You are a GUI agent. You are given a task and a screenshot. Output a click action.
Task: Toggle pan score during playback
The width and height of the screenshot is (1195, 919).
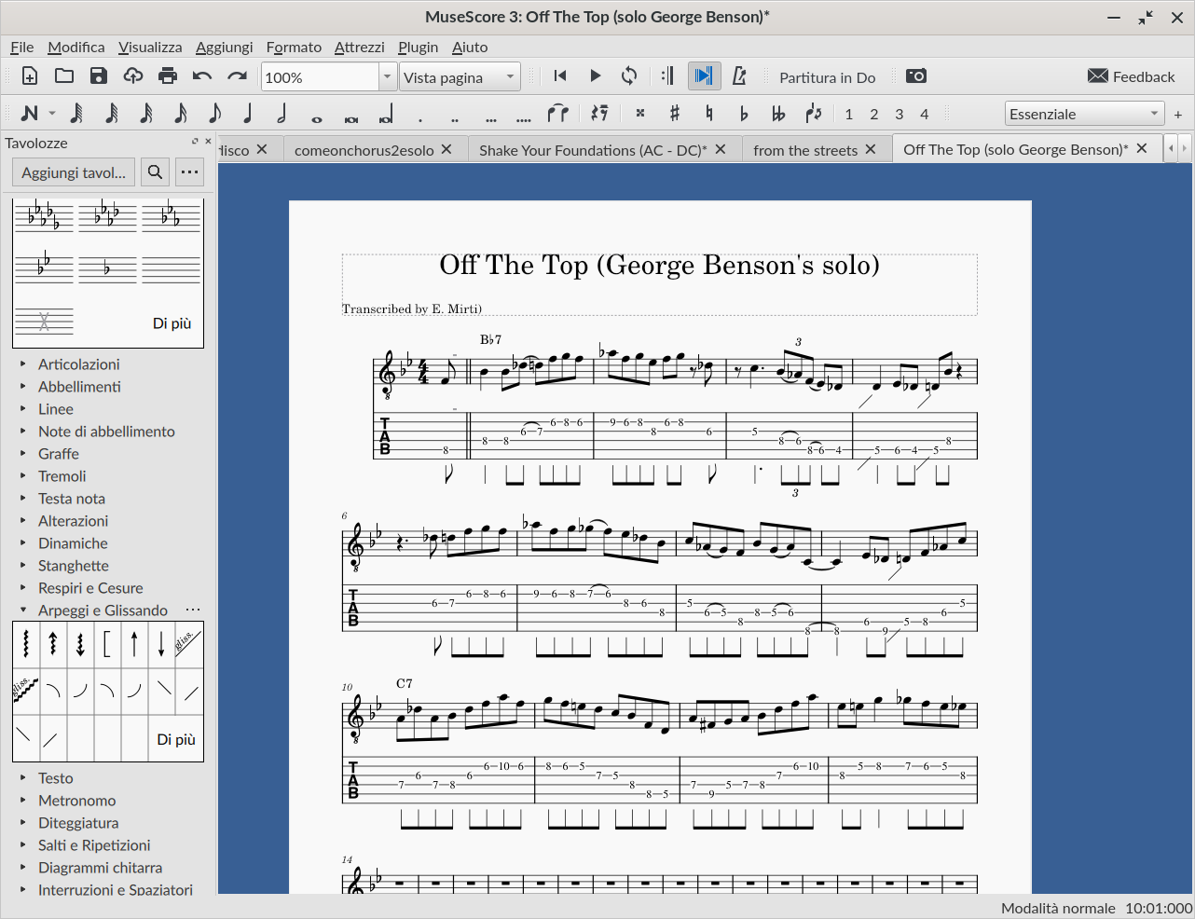[705, 76]
